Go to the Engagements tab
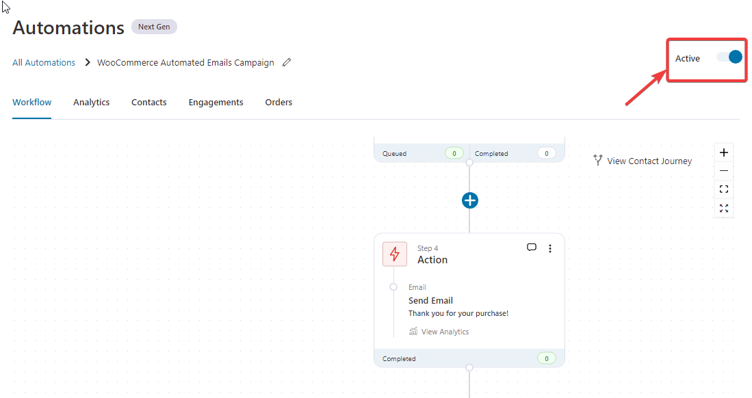Image resolution: width=752 pixels, height=398 pixels. tap(216, 102)
